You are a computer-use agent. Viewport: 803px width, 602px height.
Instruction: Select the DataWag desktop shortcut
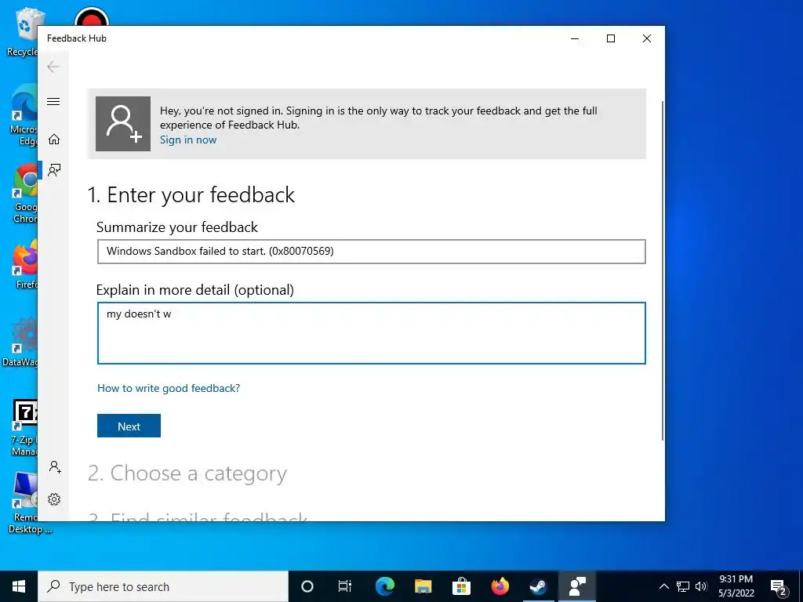tap(21, 342)
